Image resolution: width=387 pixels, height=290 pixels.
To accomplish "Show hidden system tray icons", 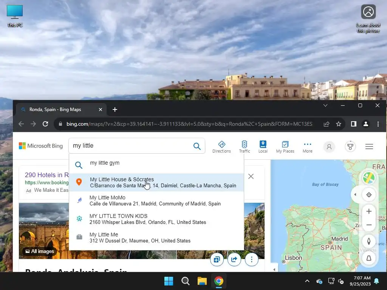I will pyautogui.click(x=307, y=281).
